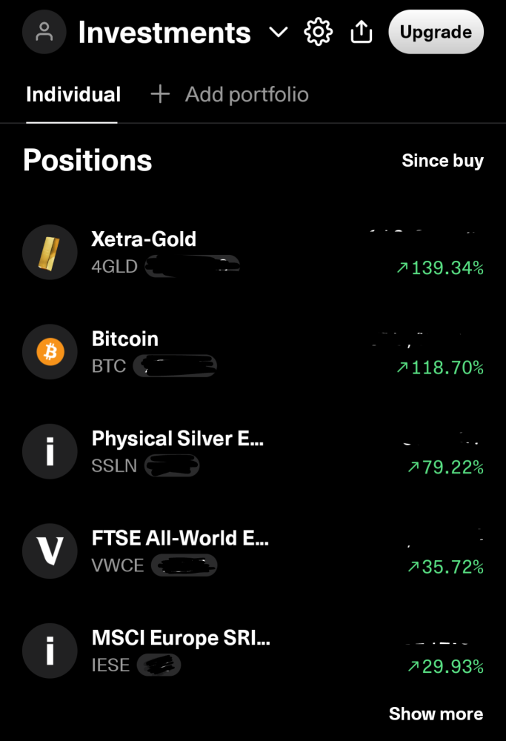Click the 118.70% gain on Bitcoin
506x741 pixels.
[440, 368]
